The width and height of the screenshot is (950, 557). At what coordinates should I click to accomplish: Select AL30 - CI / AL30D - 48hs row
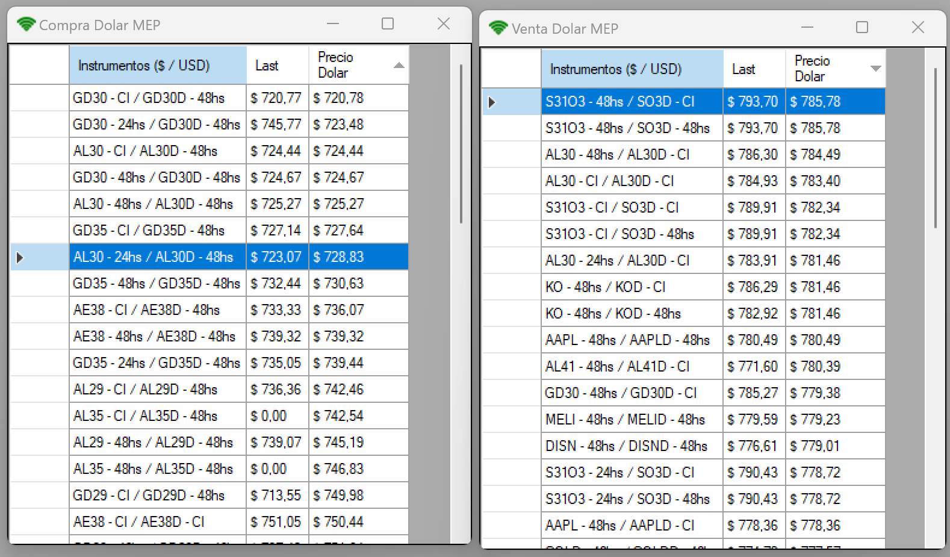tap(209, 151)
